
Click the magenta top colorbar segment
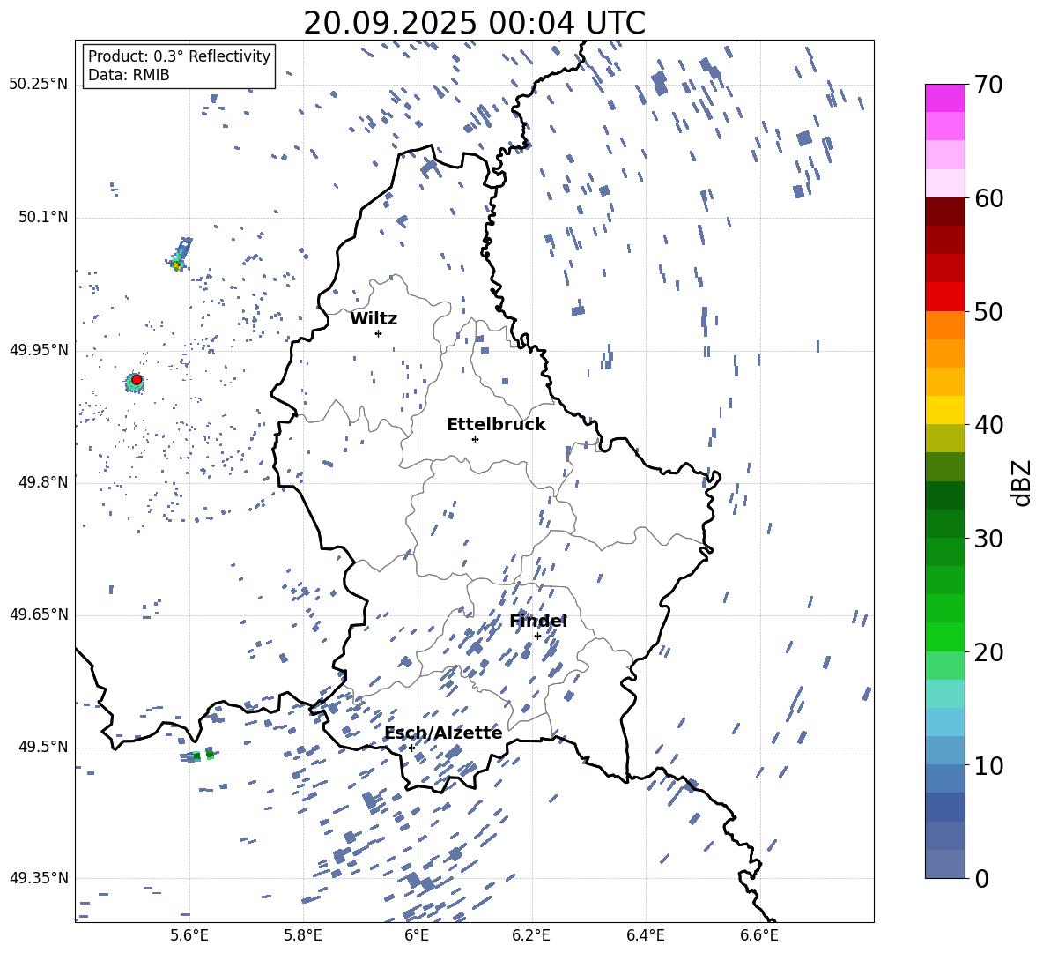(944, 99)
